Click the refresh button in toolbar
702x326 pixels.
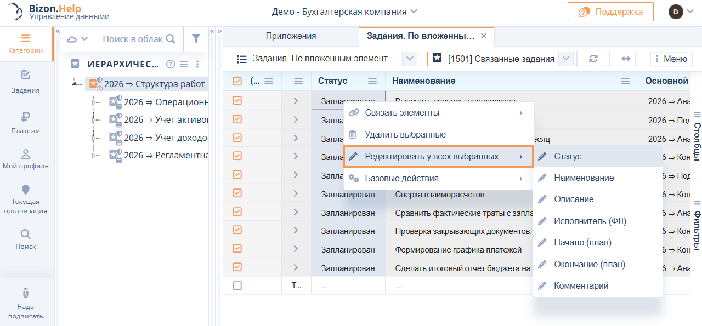[593, 59]
